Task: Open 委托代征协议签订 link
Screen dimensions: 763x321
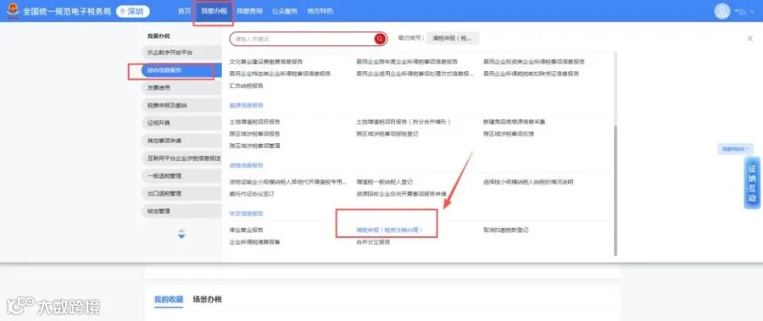Action: [252, 194]
